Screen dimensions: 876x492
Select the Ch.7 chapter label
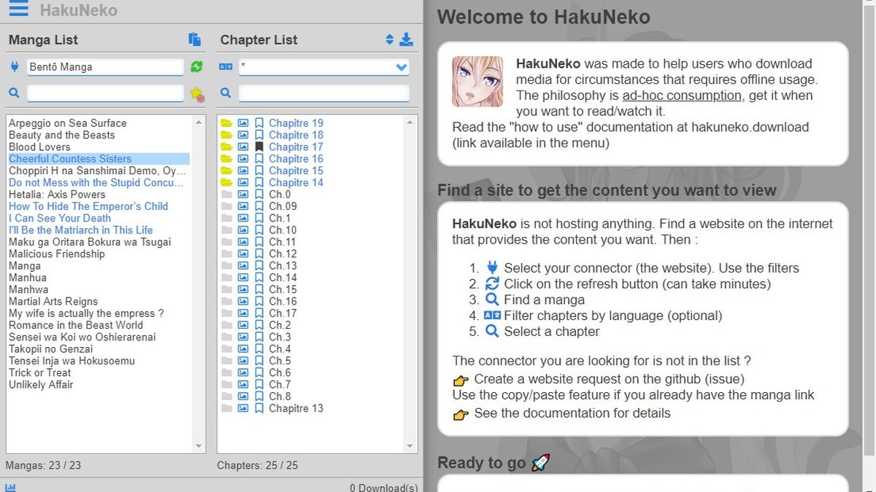pos(280,385)
